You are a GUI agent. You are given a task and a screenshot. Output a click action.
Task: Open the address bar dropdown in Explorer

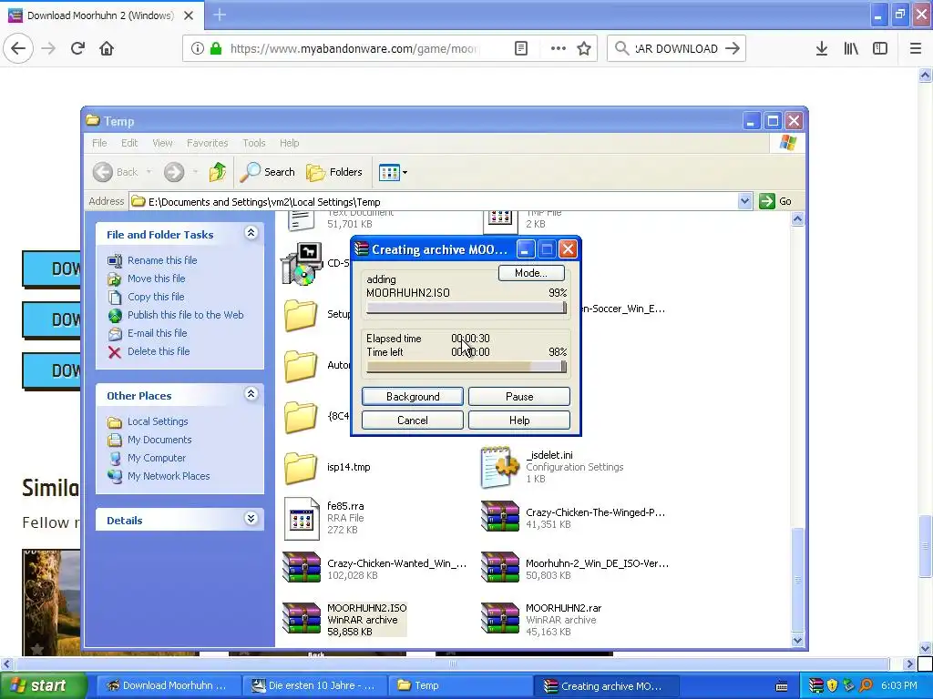coord(744,201)
